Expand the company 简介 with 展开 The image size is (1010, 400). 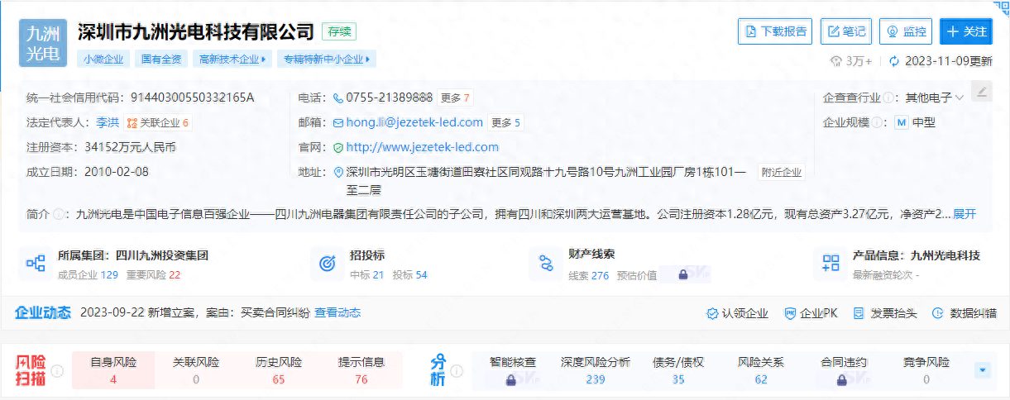[x=965, y=214]
